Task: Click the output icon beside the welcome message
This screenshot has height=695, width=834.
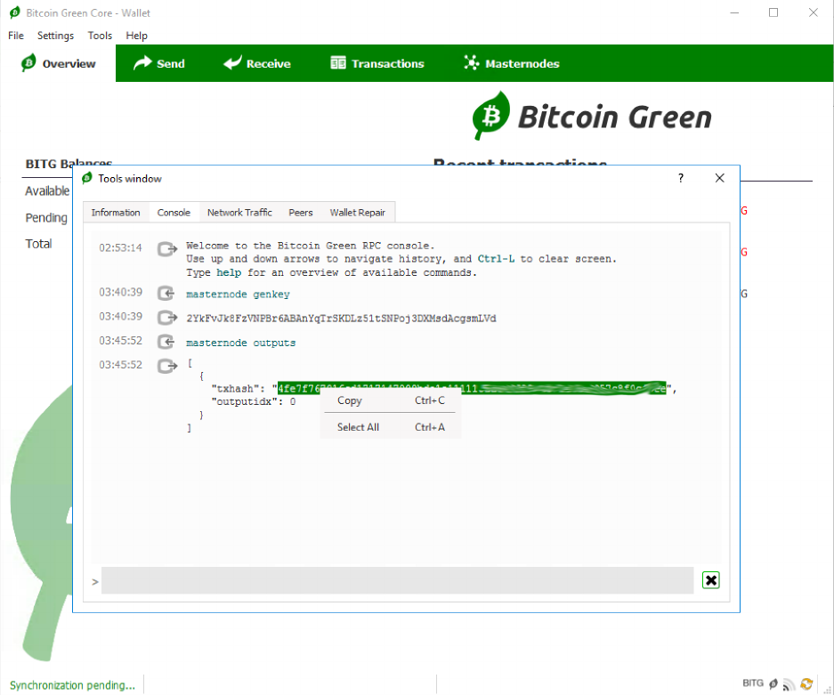Action: (167, 249)
